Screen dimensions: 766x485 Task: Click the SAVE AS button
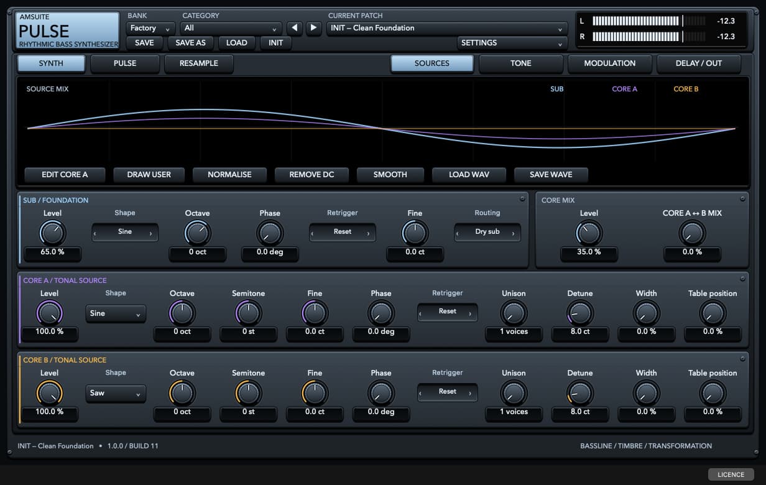tap(190, 43)
